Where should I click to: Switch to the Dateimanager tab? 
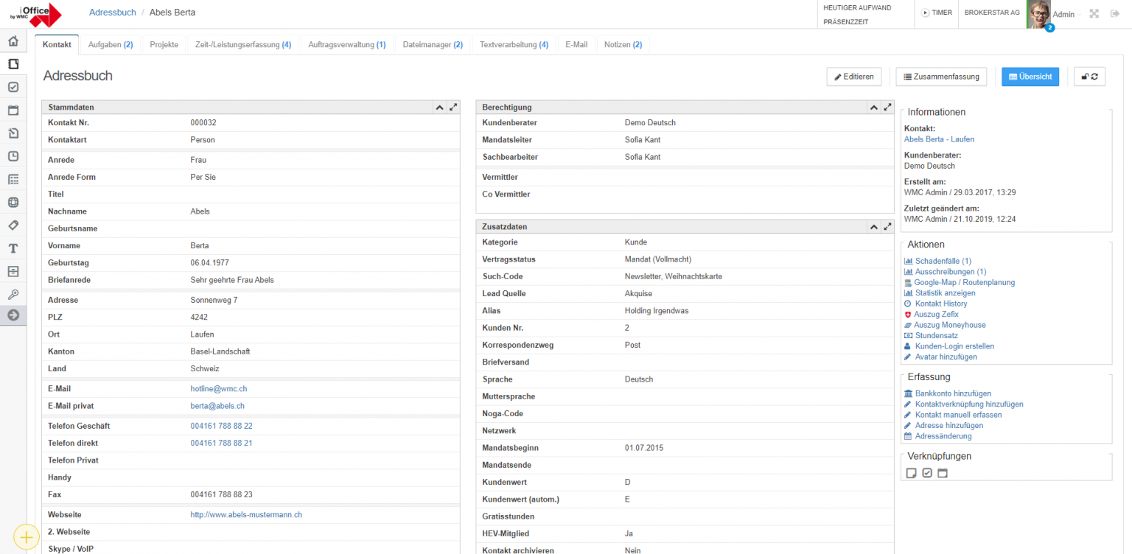(x=433, y=45)
